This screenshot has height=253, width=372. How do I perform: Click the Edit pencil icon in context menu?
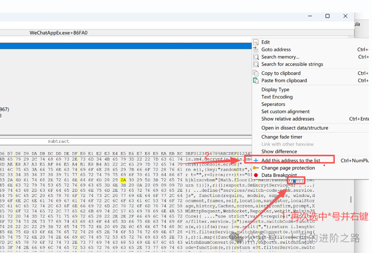point(256,42)
